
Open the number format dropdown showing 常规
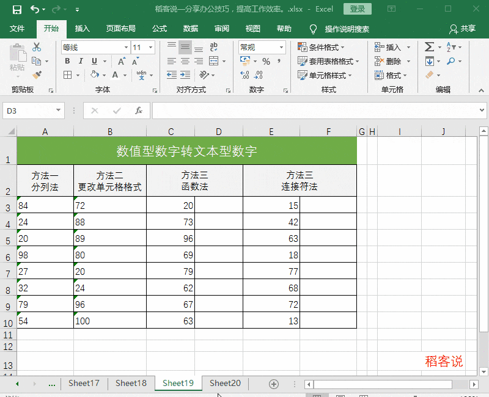pos(281,48)
